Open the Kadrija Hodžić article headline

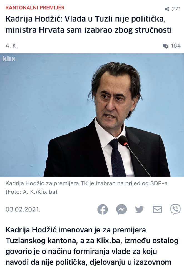coord(88,24)
